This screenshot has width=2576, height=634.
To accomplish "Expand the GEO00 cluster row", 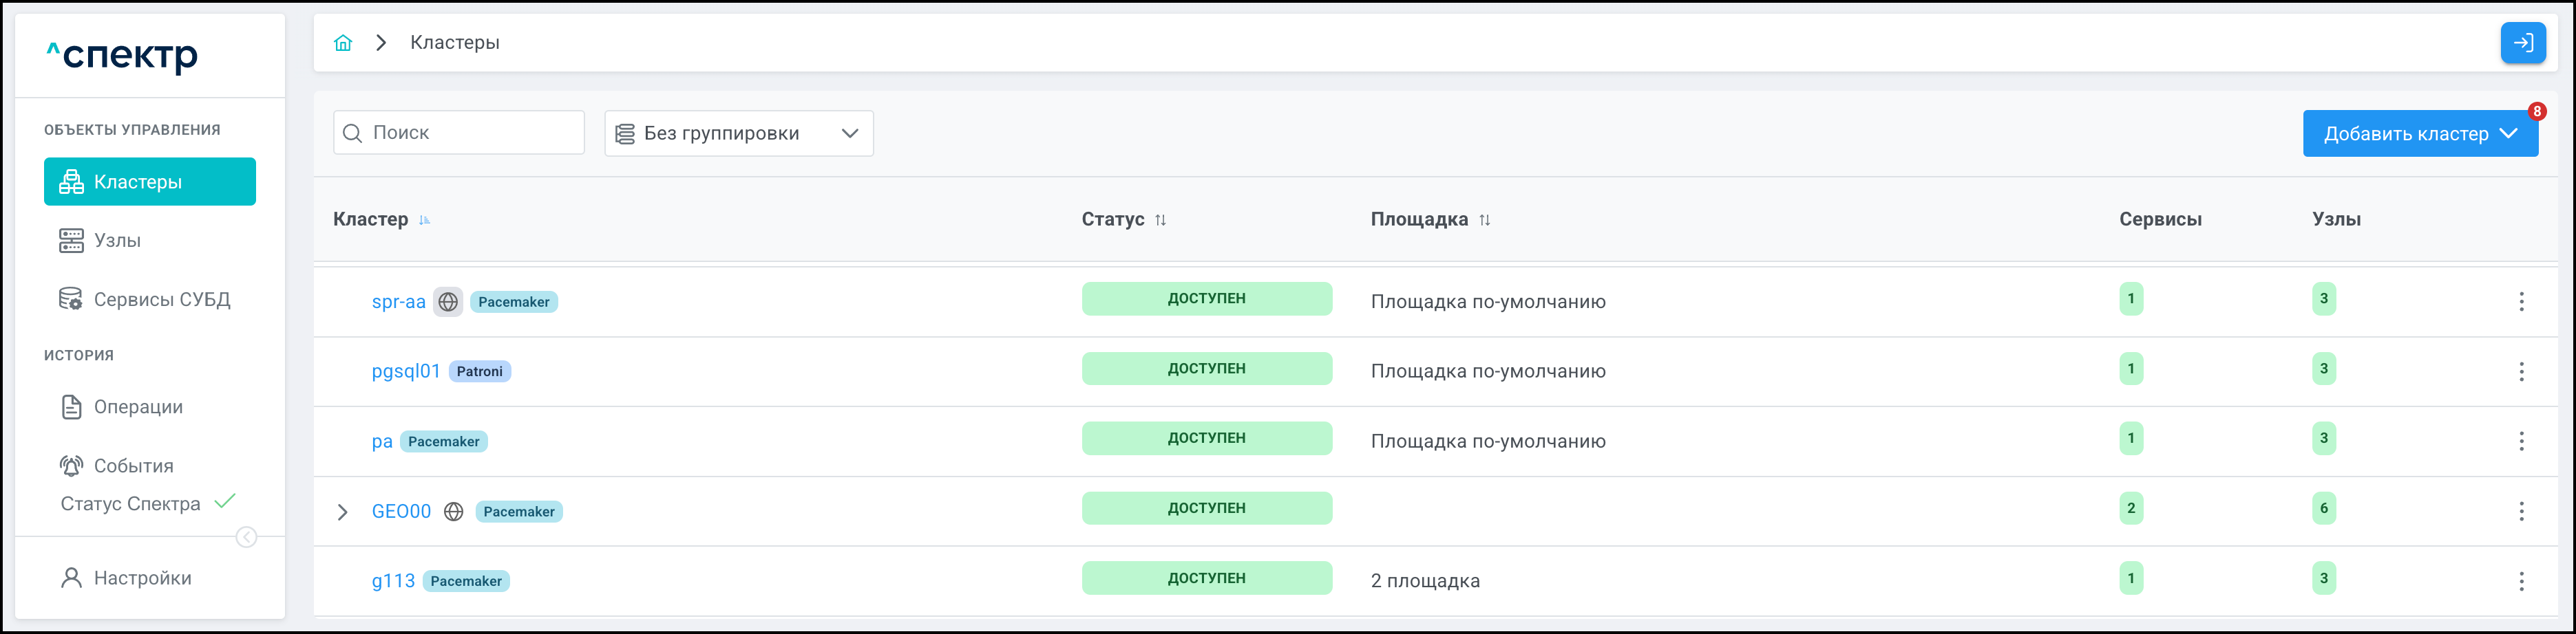I will (x=343, y=512).
